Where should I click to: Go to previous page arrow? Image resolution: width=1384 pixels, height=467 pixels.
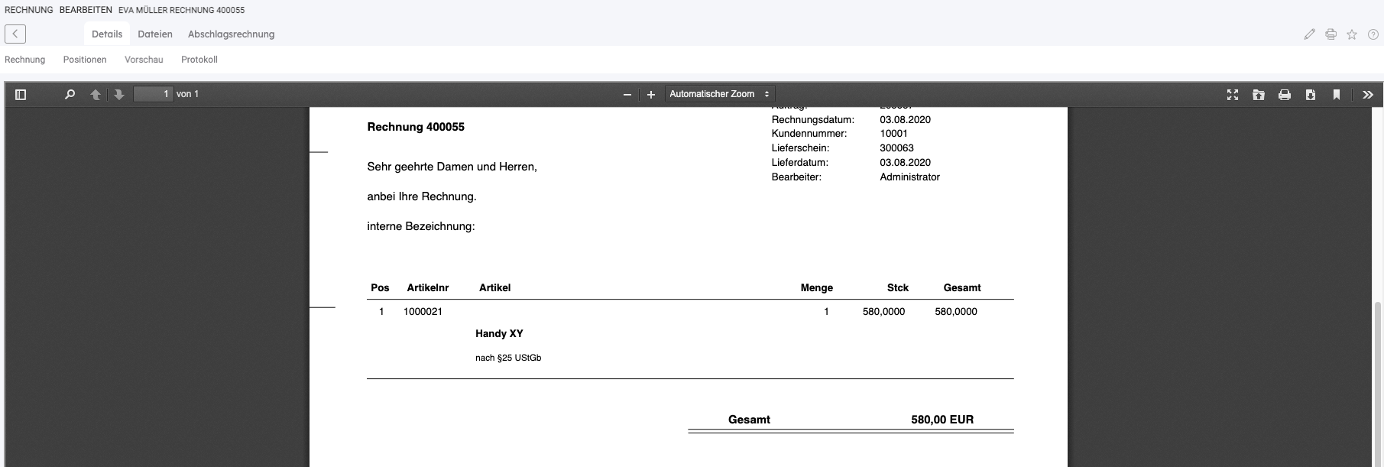click(x=96, y=95)
